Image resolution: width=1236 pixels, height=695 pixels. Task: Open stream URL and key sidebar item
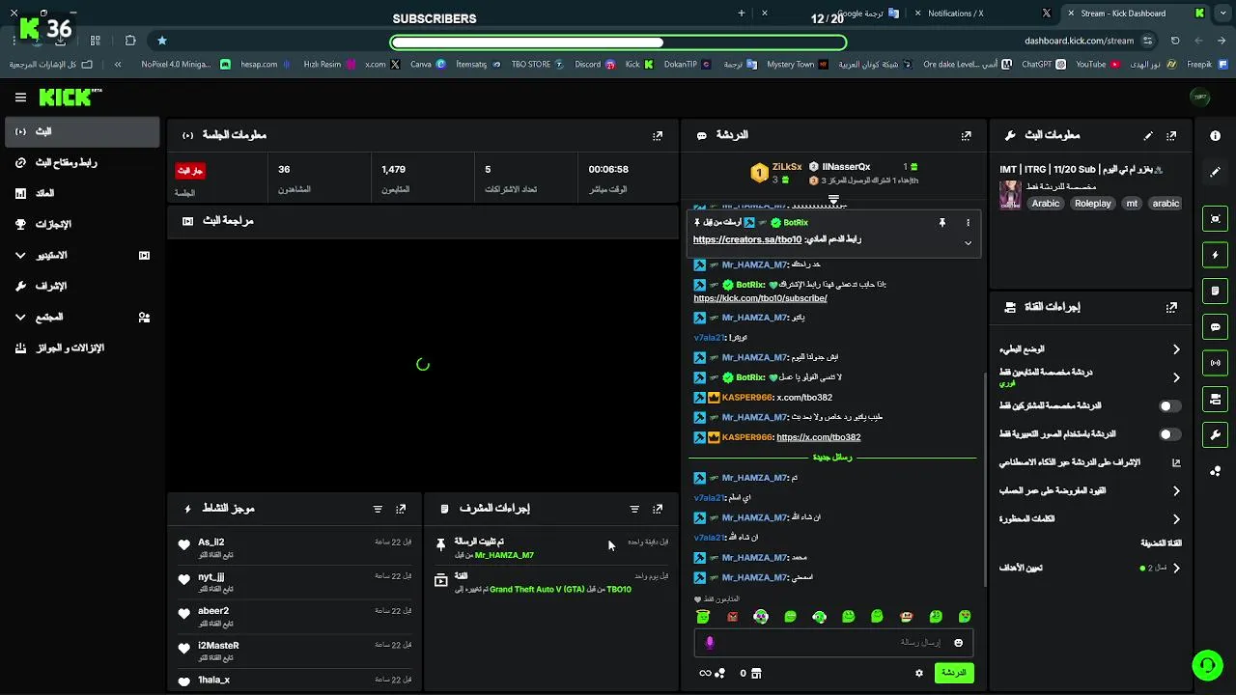(x=81, y=163)
